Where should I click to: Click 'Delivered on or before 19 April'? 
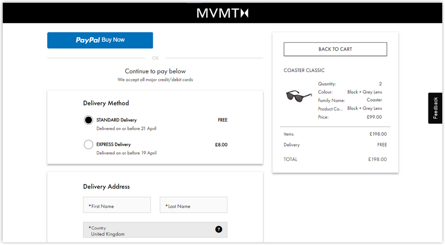point(126,153)
